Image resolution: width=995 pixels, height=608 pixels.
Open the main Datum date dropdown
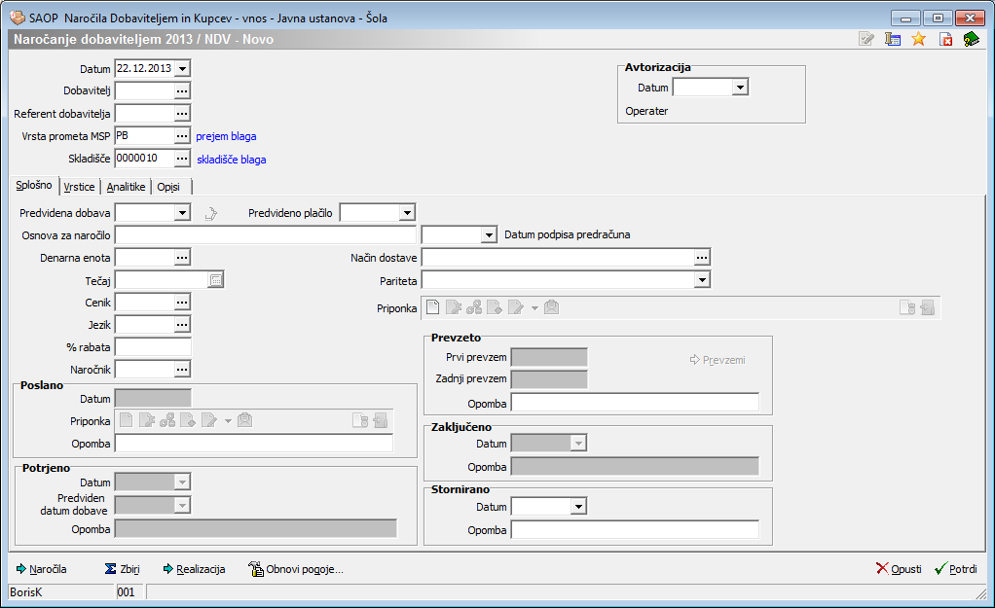point(182,68)
